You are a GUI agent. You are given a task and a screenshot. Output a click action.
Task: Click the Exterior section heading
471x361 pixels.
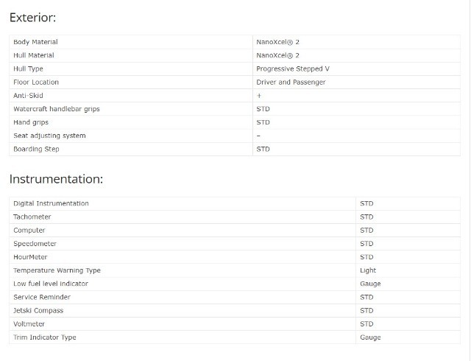click(32, 18)
